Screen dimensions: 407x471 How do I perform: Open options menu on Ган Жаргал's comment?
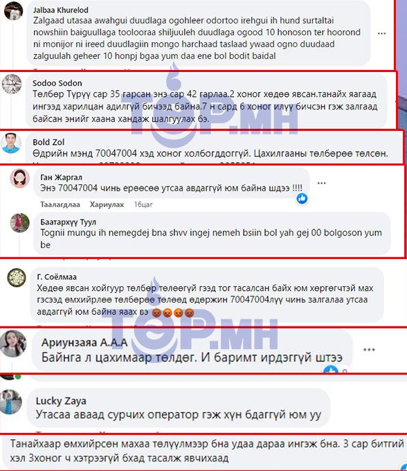click(x=321, y=183)
